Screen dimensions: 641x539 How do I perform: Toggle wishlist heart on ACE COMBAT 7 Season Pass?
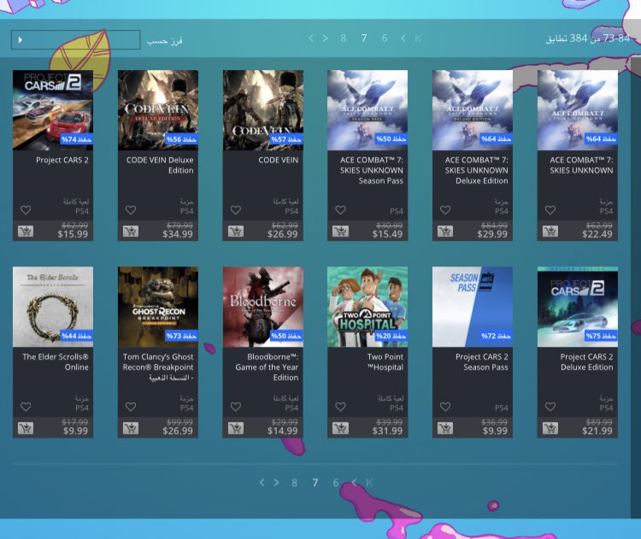[340, 210]
